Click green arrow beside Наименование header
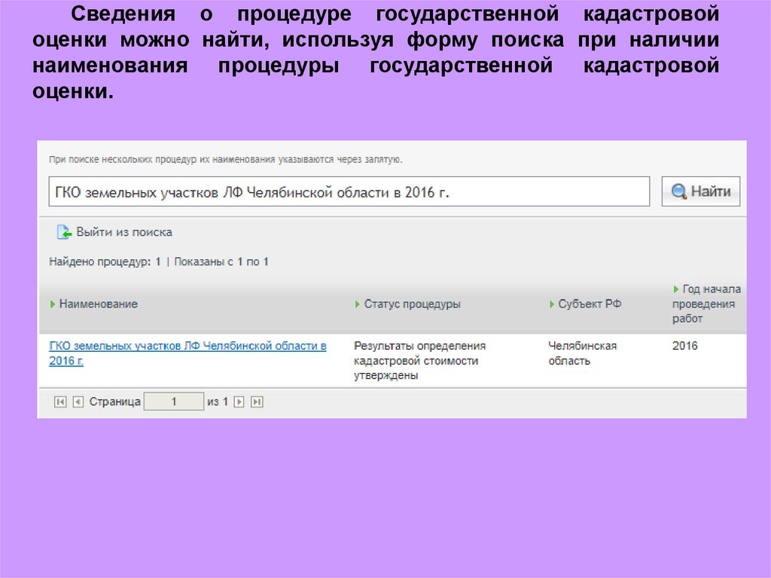The image size is (771, 578). click(53, 304)
